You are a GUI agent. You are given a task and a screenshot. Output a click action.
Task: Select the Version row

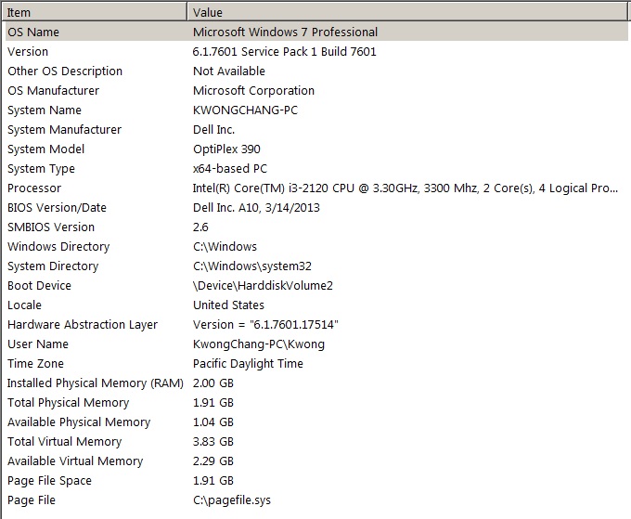point(316,52)
